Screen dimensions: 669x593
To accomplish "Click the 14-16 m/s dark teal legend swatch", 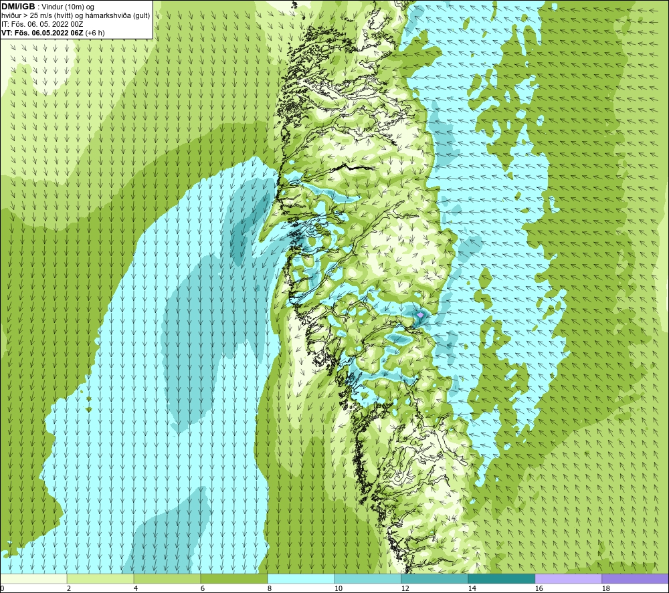I will (501, 579).
